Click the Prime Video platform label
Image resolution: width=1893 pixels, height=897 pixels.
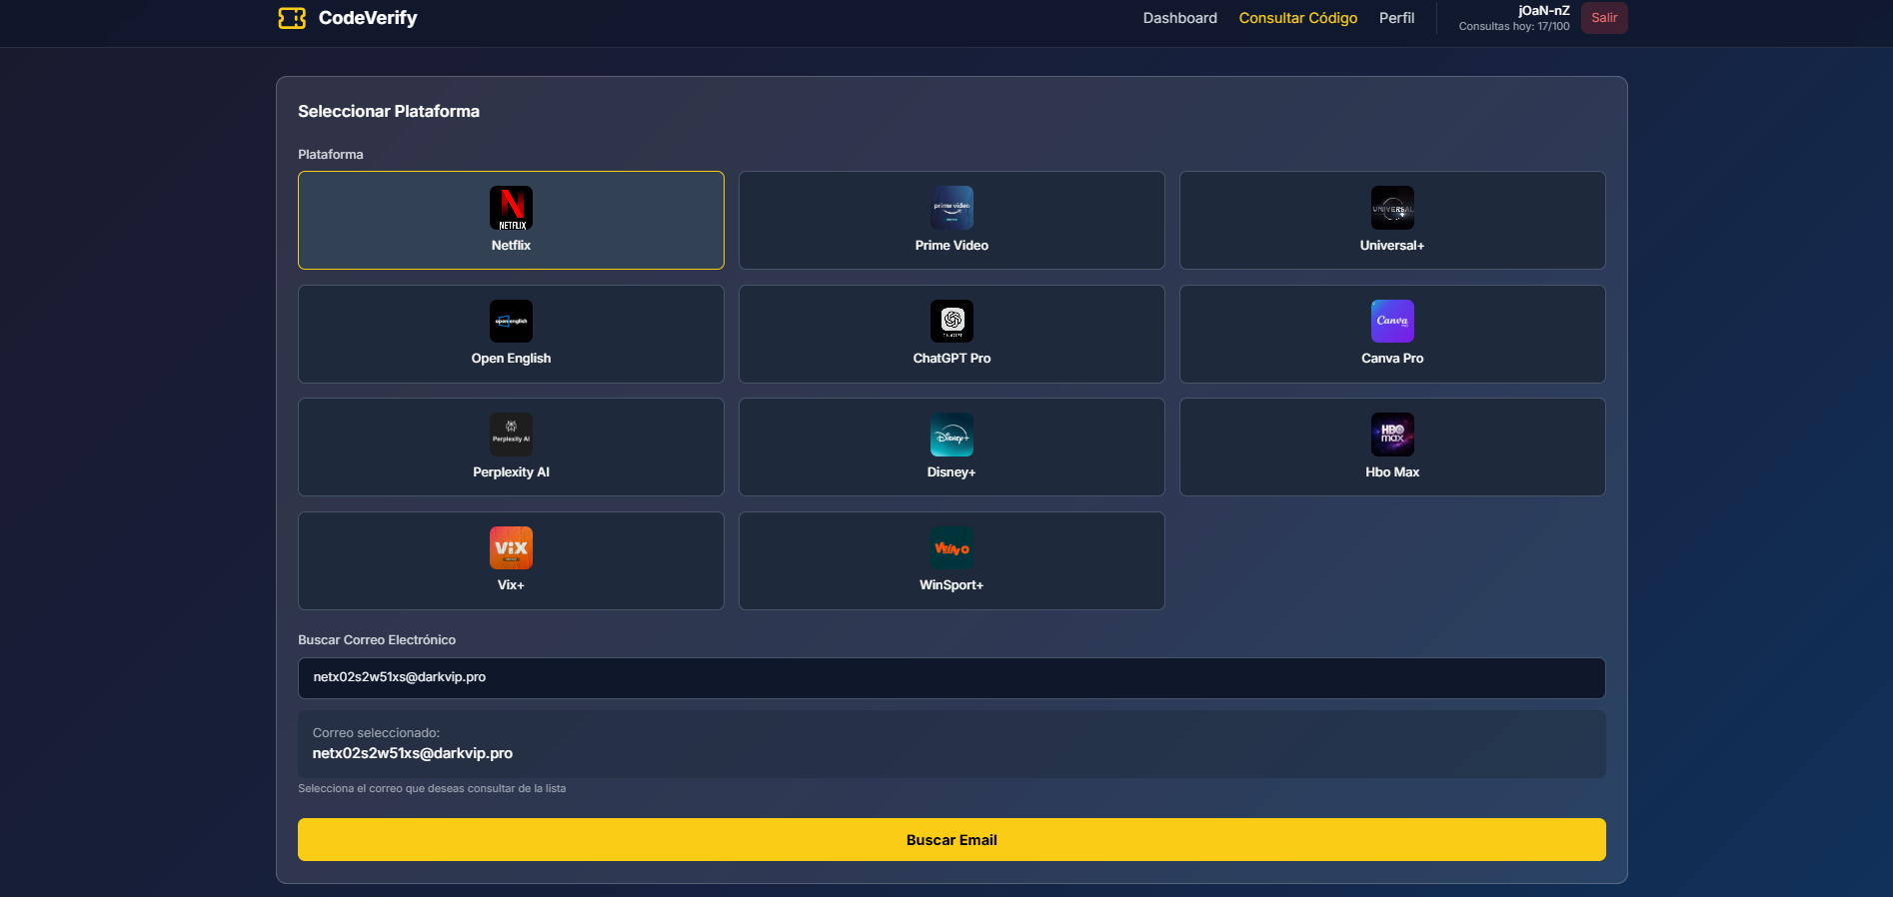(x=951, y=246)
